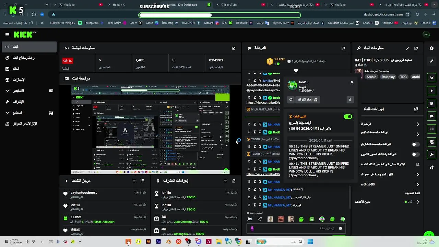Open Adobe Illustrator from taskbar
This screenshot has height=247, width=439.
[148, 242]
